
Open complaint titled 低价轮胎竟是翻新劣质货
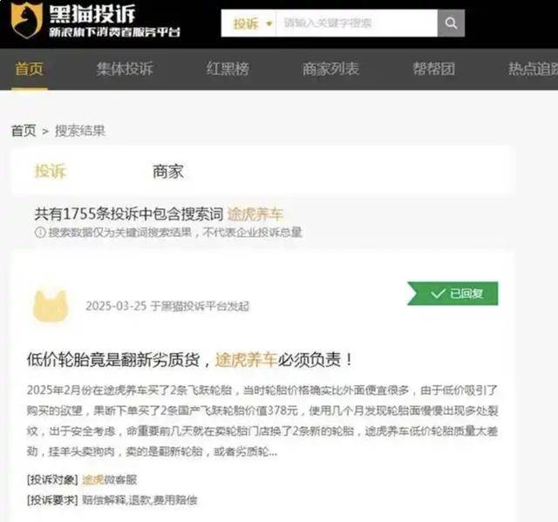point(190,360)
